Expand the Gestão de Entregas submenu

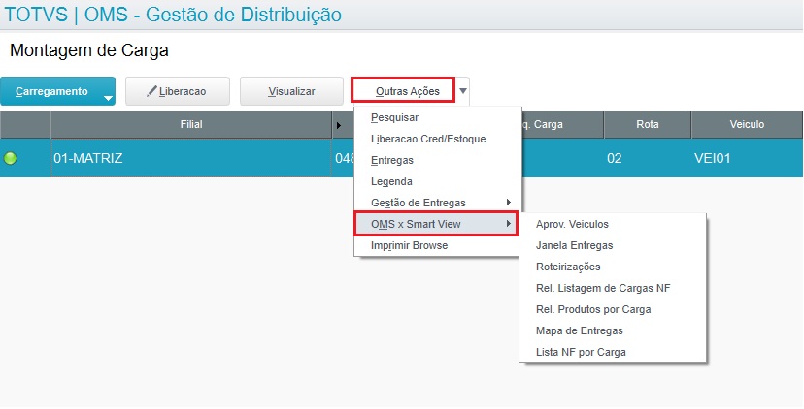(x=437, y=203)
